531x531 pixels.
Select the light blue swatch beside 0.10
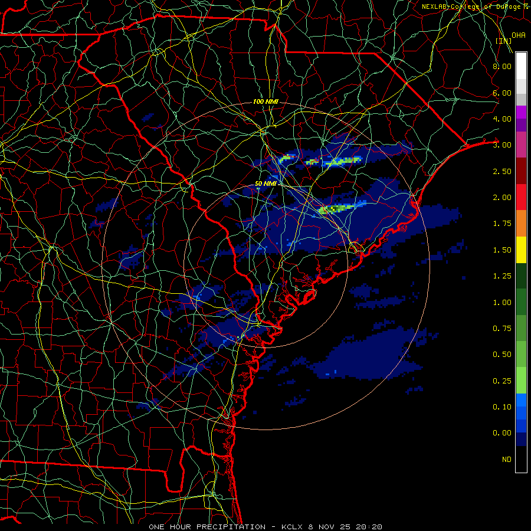521,400
